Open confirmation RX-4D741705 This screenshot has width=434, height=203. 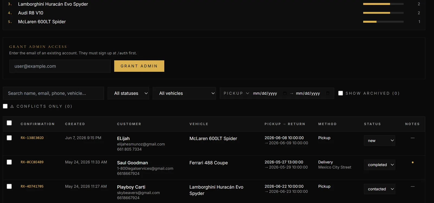tap(32, 186)
